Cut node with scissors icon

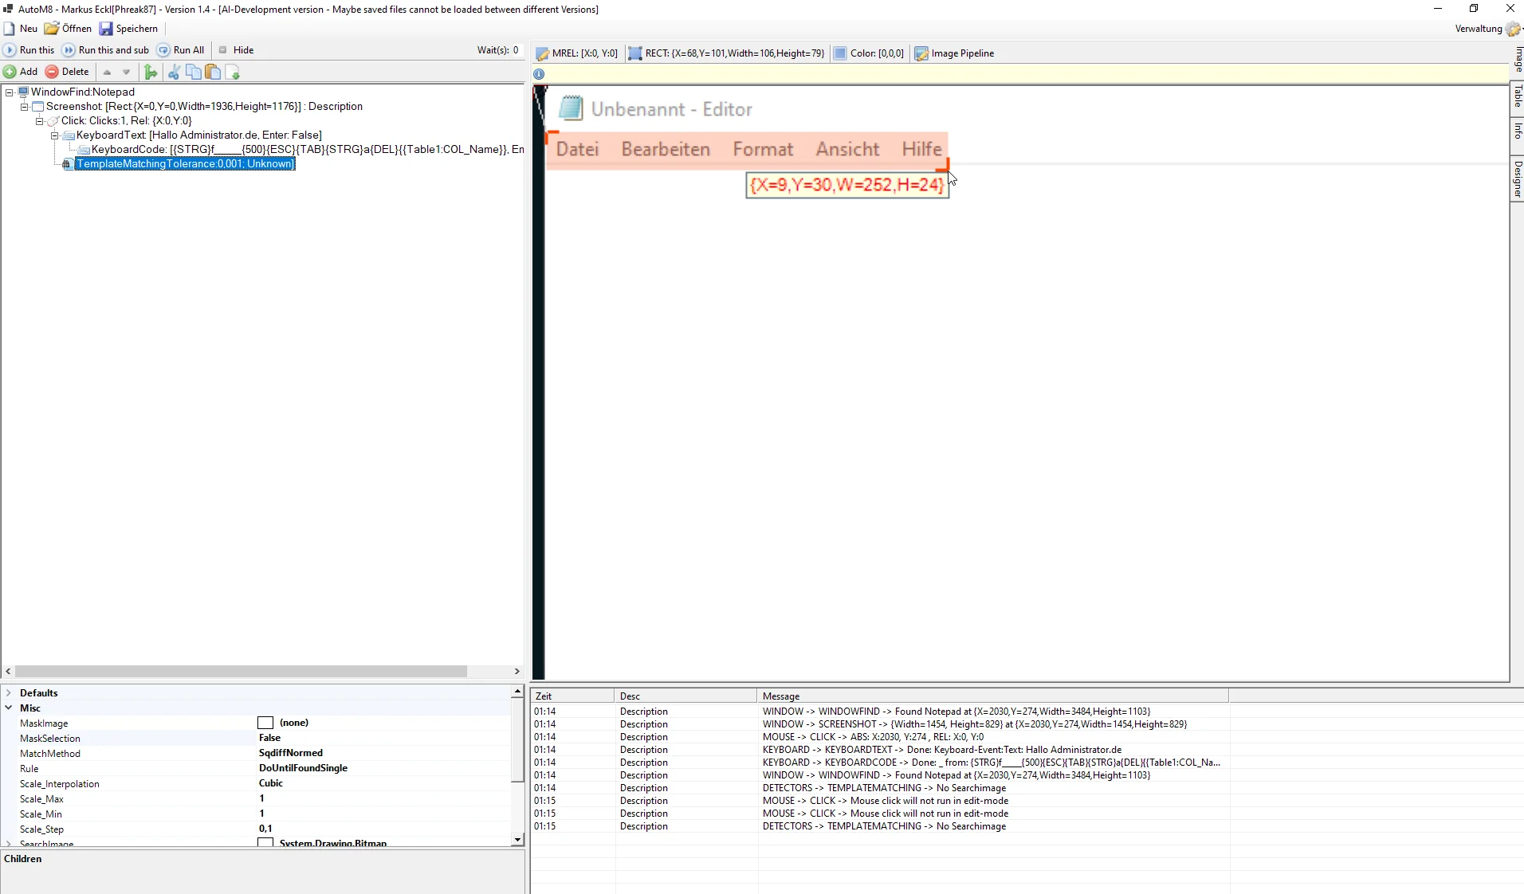174,73
